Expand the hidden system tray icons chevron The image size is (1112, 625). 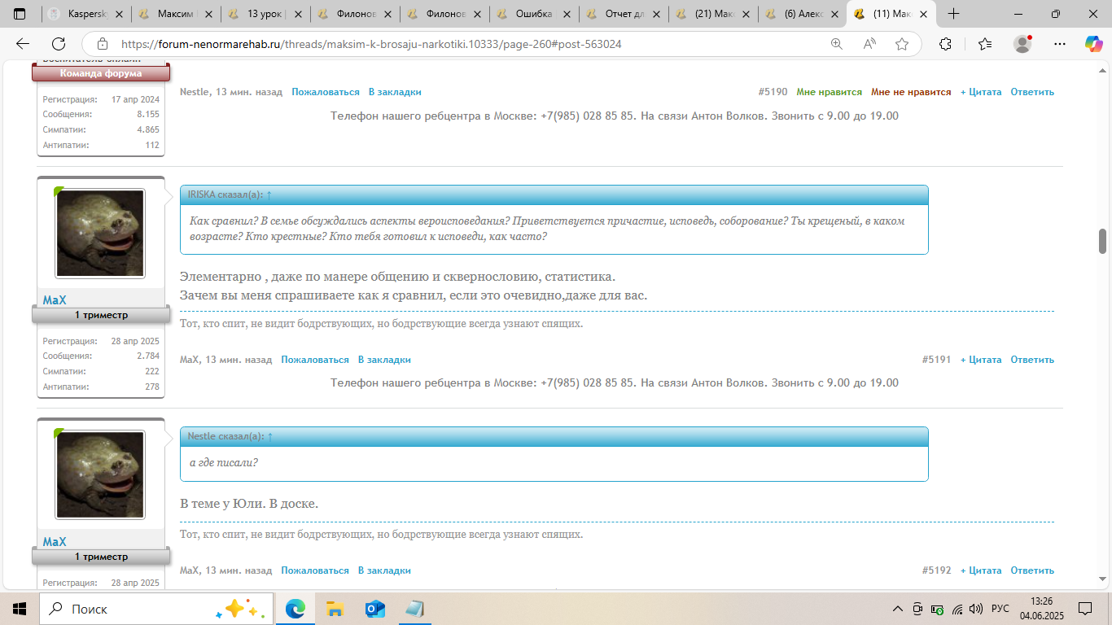(x=898, y=609)
